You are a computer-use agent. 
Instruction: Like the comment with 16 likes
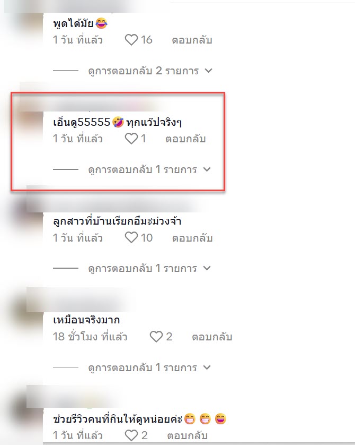(131, 40)
